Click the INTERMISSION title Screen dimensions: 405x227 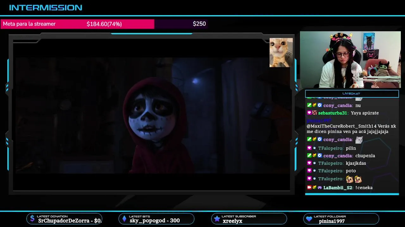pyautogui.click(x=46, y=8)
